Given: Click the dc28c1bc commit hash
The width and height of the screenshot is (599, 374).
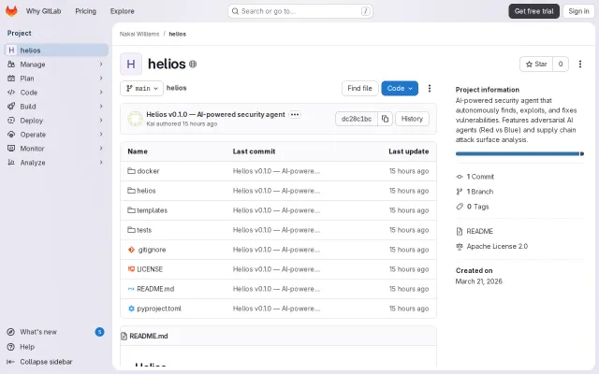Looking at the screenshot, I should (357, 119).
